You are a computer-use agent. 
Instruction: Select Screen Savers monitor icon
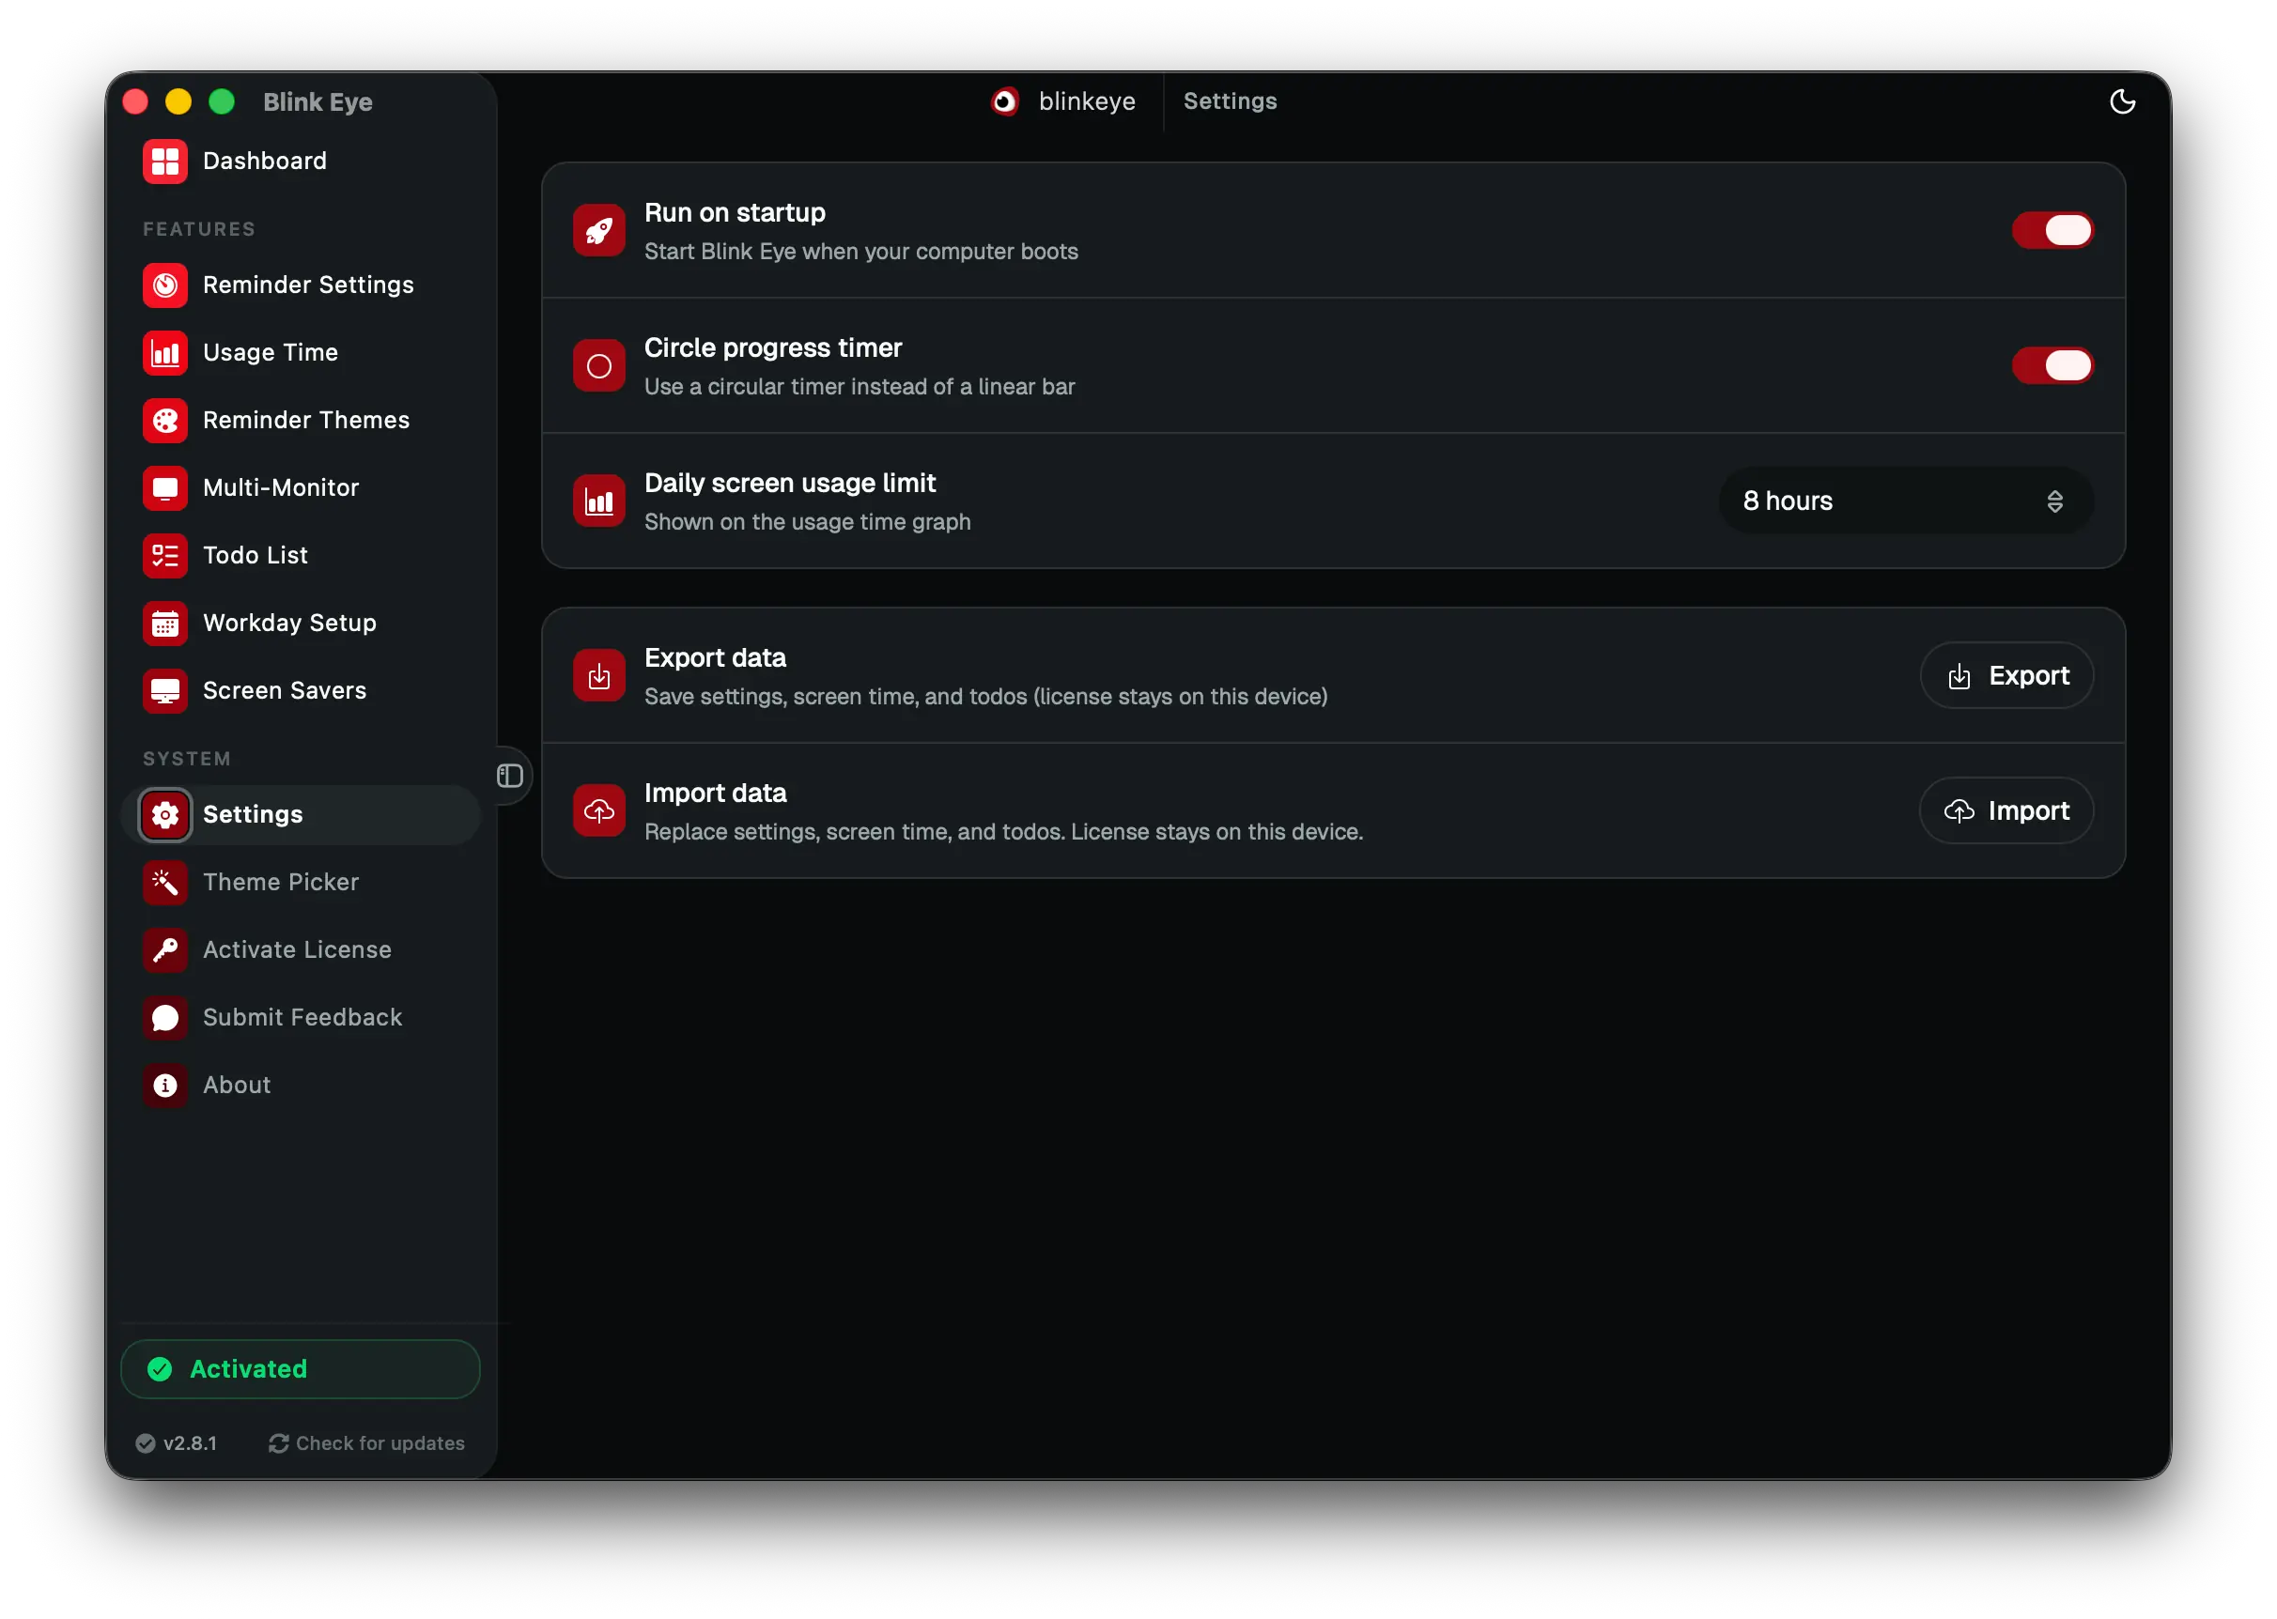tap(165, 692)
